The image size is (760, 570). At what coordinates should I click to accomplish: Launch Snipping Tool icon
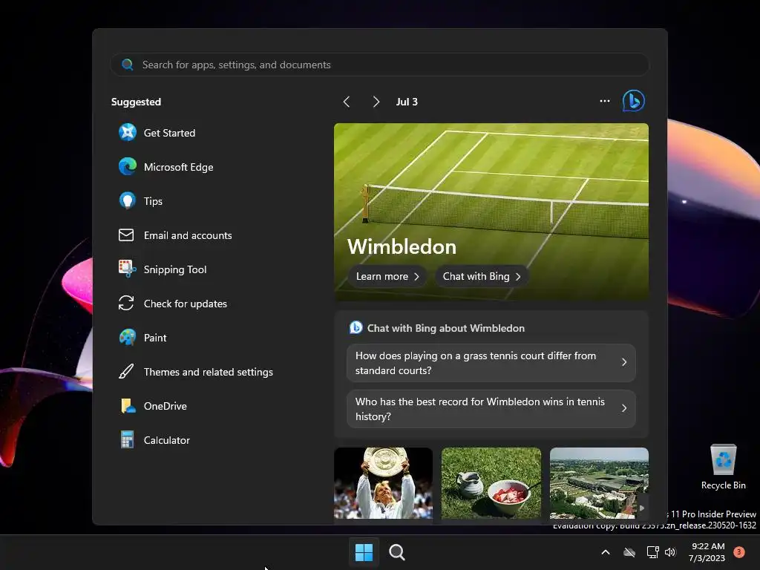(128, 269)
